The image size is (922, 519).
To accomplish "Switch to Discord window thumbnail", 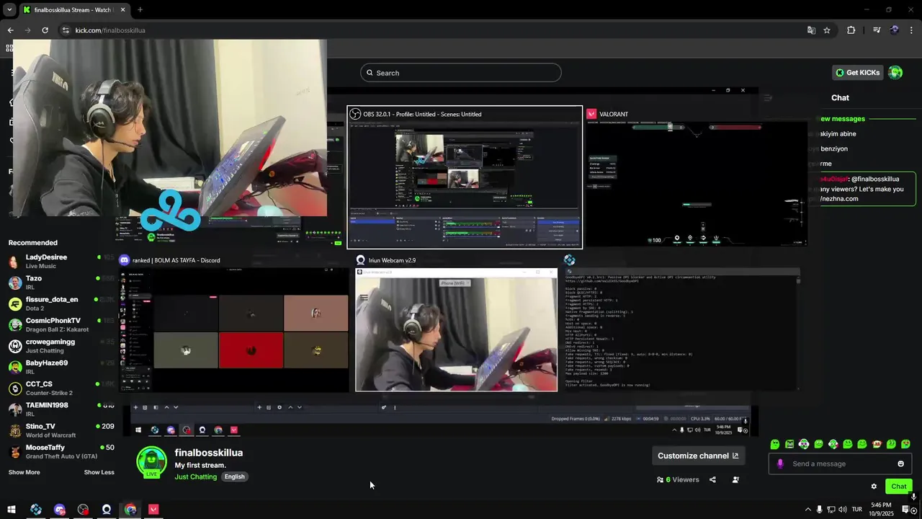I will click(233, 323).
